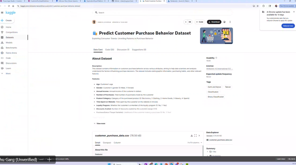
Task: Click the Classification tag
Action: 213,92
